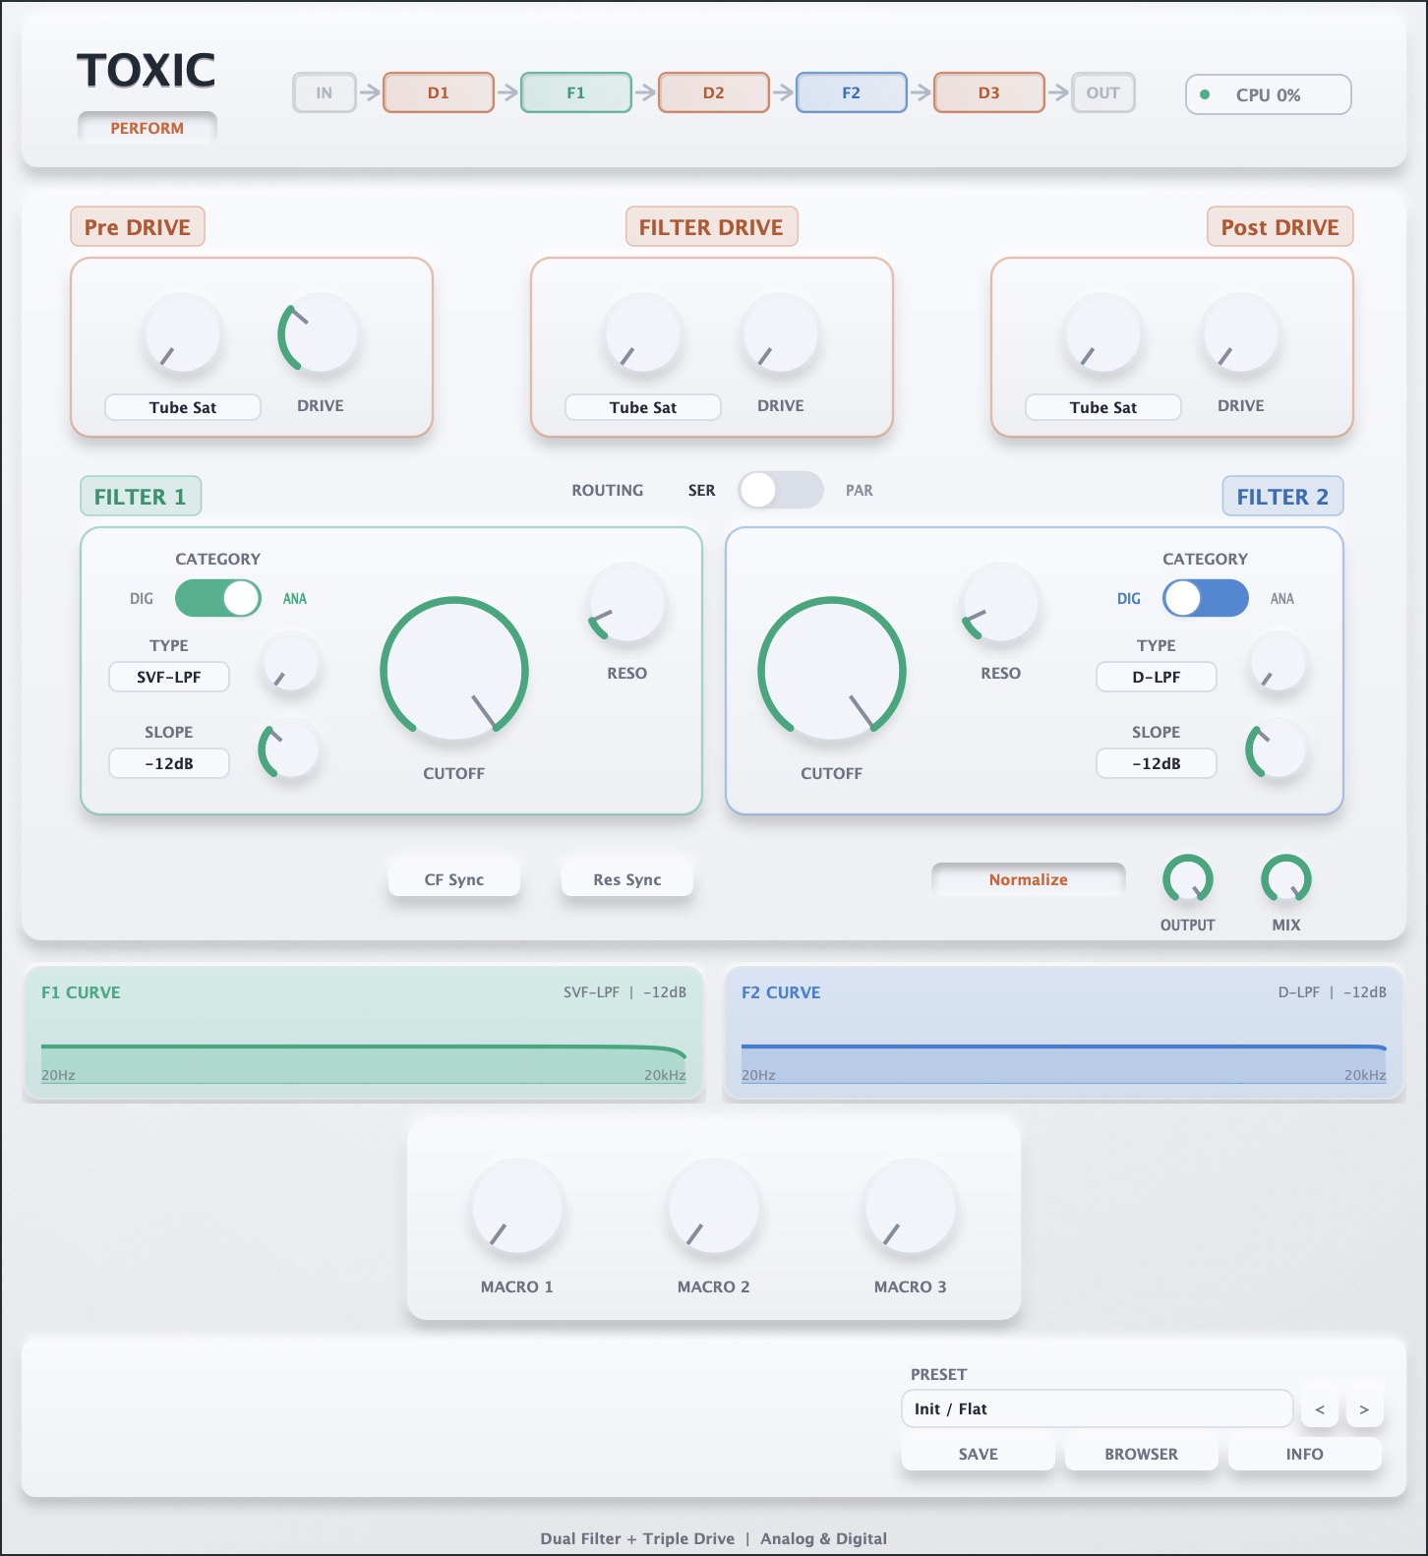Click the FILTER DRIVE section label
1428x1556 pixels.
[x=712, y=227]
